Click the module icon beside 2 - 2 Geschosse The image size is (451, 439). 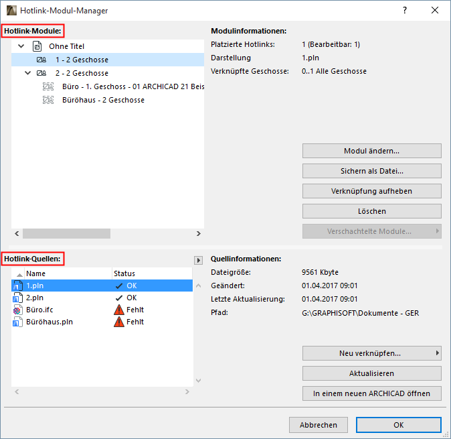[41, 73]
